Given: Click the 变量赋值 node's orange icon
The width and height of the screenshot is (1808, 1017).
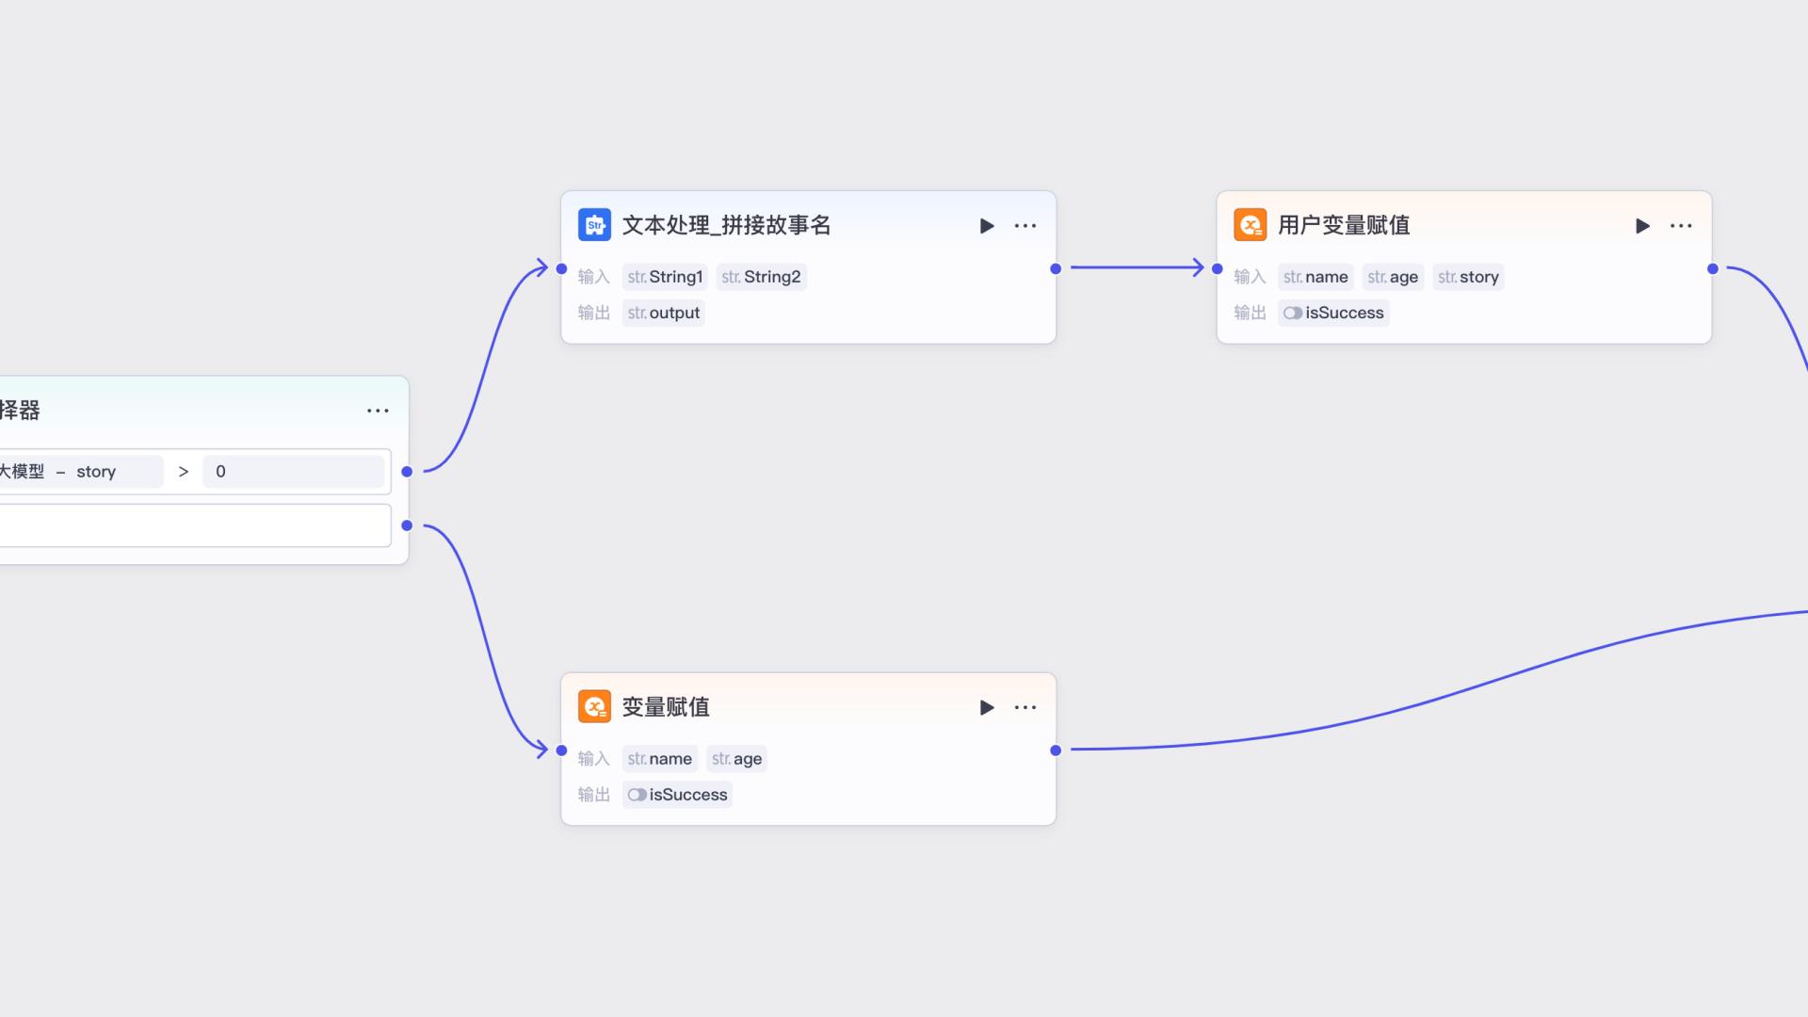Looking at the screenshot, I should (x=594, y=706).
